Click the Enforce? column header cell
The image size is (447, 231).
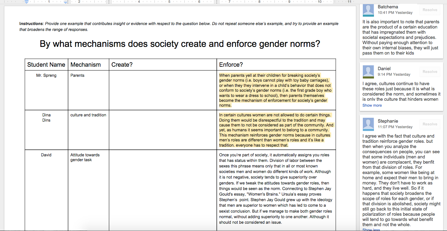coord(276,65)
